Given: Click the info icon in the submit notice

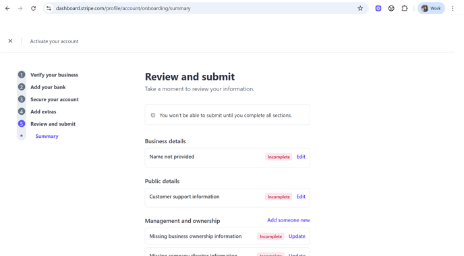Looking at the screenshot, I should pos(153,115).
